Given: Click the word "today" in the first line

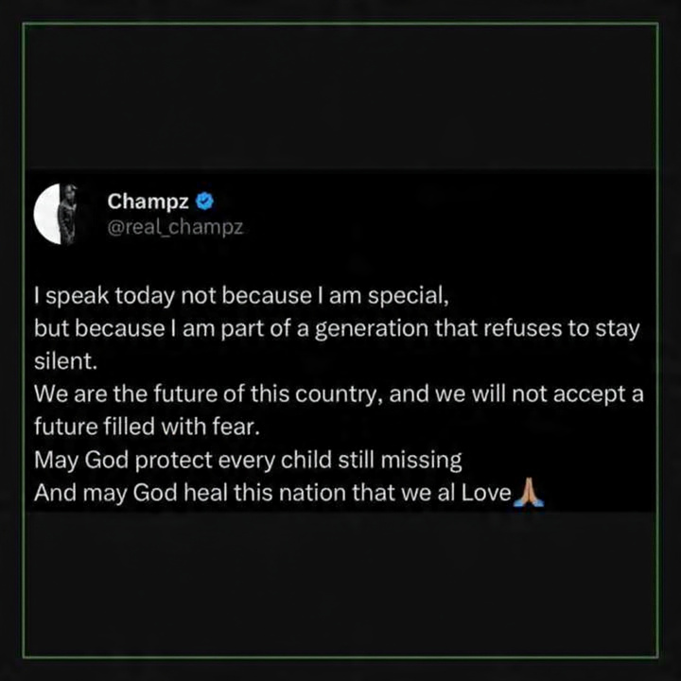Looking at the screenshot, I should pyautogui.click(x=146, y=296).
